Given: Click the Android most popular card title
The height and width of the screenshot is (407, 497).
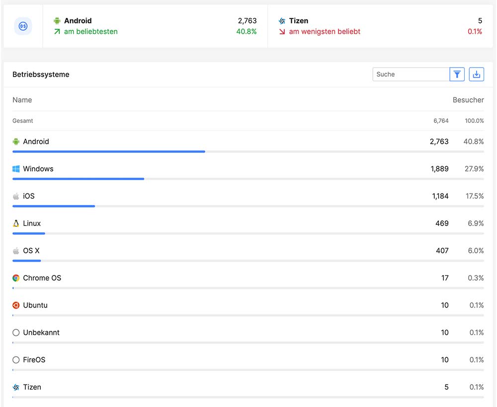Looking at the screenshot, I should [x=78, y=21].
